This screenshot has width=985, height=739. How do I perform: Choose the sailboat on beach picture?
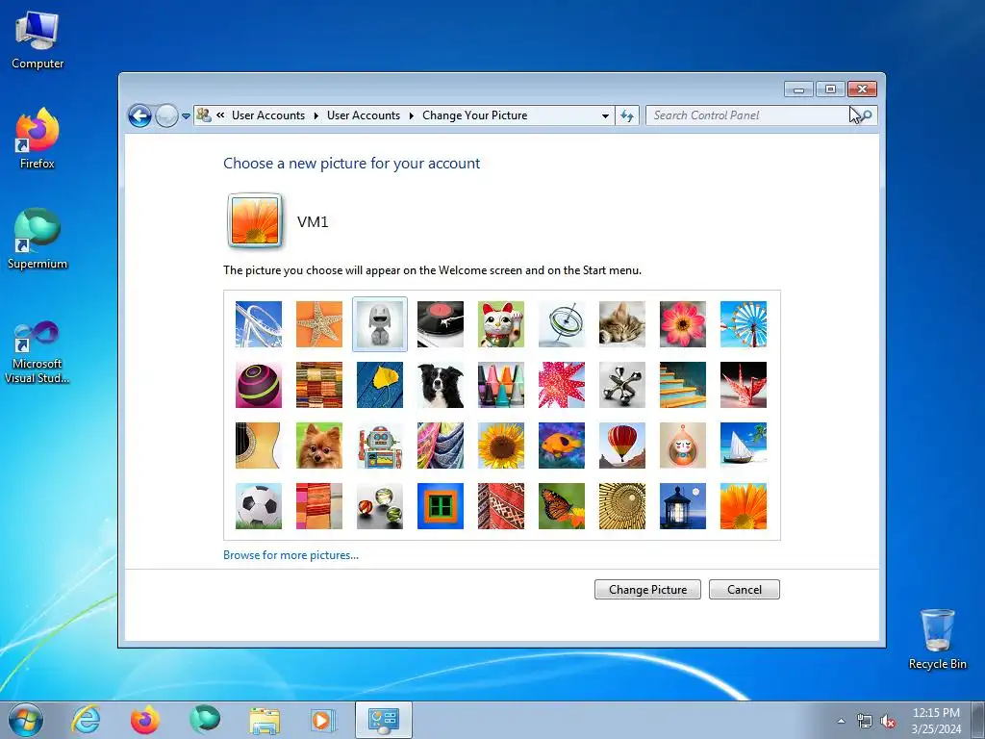click(x=744, y=446)
